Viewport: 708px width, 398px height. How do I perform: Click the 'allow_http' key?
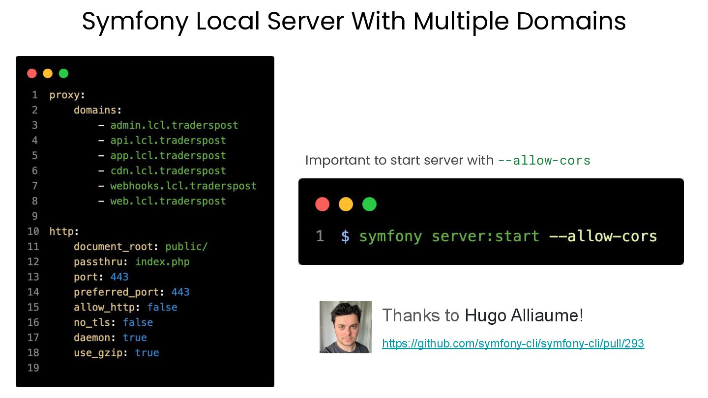point(104,308)
